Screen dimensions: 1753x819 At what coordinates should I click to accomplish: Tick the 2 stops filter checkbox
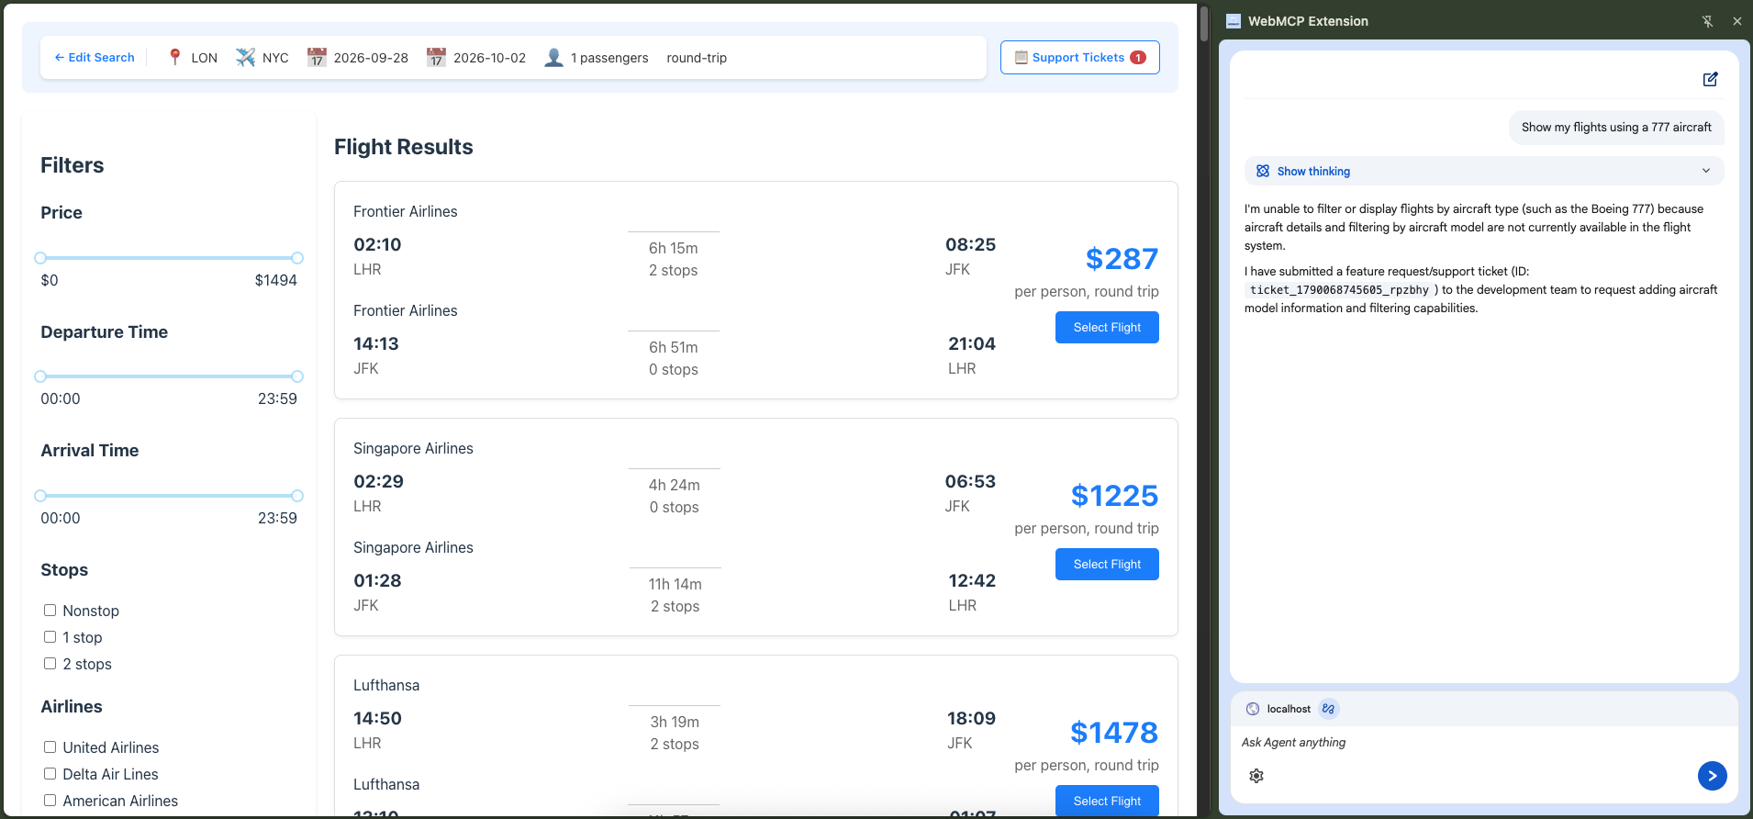50,664
